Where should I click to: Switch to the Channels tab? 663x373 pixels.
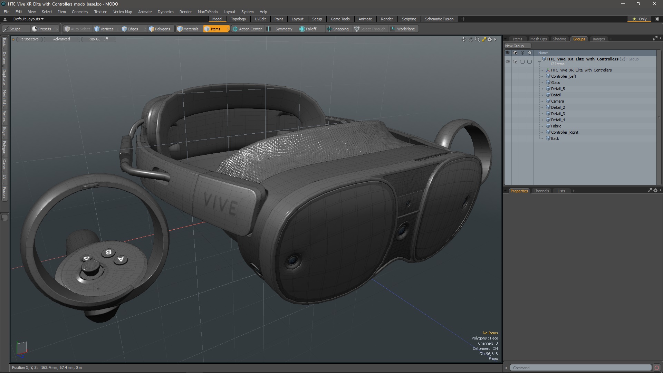[x=541, y=191]
